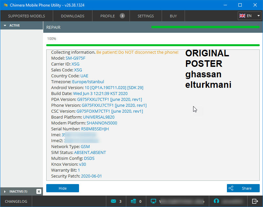Click the 100% repair progress bar
The image size is (263, 207).
tap(153, 45)
